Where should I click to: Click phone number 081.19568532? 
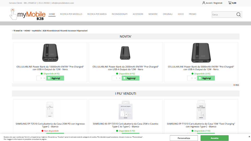pos(30,3)
